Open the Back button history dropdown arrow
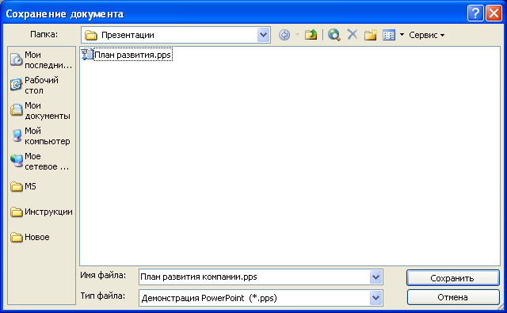 [x=297, y=35]
